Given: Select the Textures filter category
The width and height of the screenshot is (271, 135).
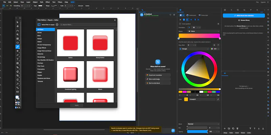Looking at the screenshot, I should [x=45, y=81].
